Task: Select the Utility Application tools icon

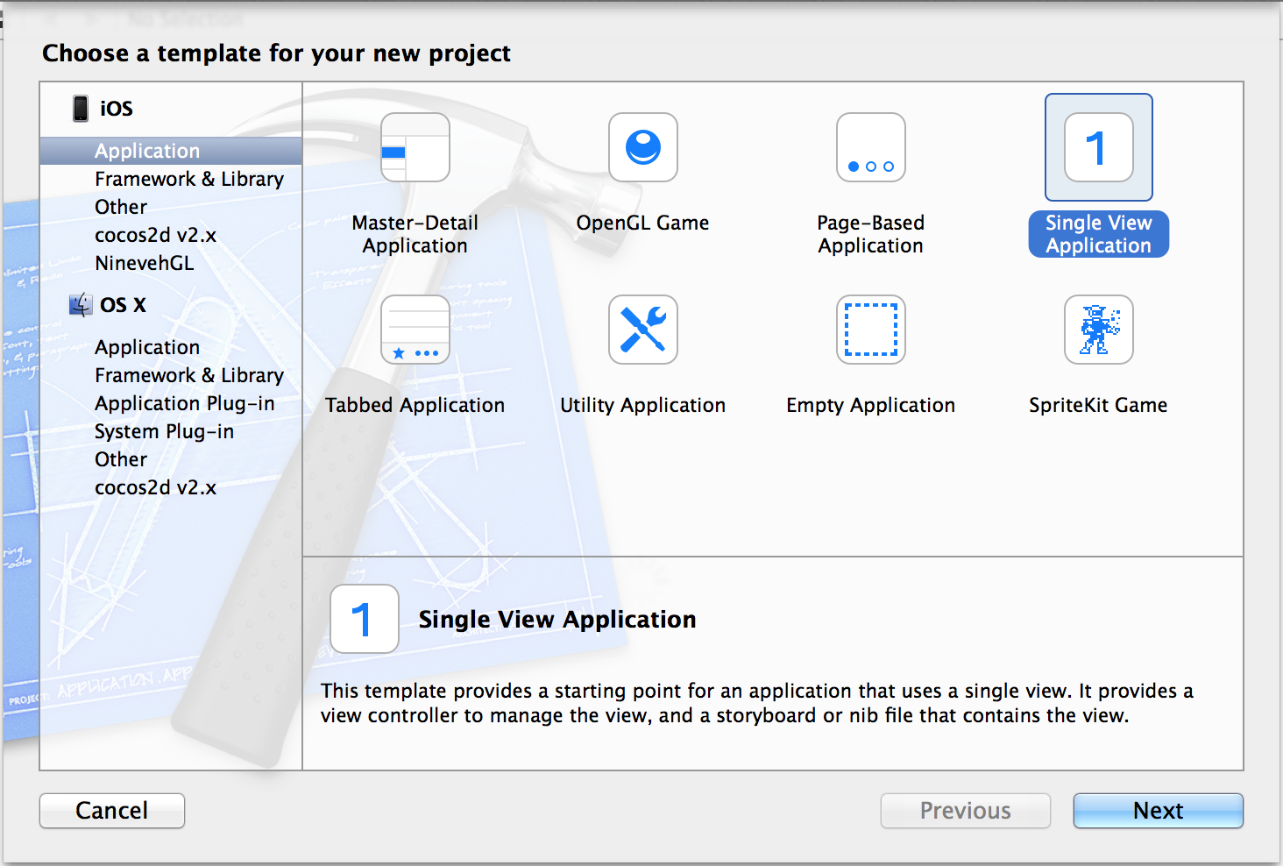Action: (x=643, y=330)
